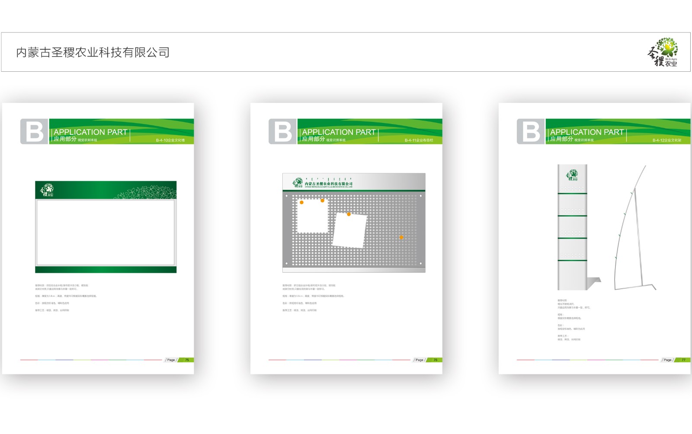Viewport: 692px width, 434px height.
Task: Select the tilted white note on bulletin board
Action: [x=349, y=231]
